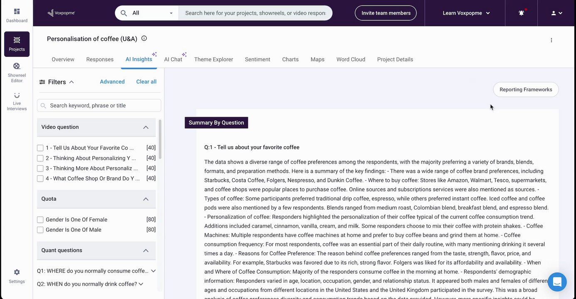This screenshot has width=576, height=299.
Task: Click the notifications bell icon
Action: [521, 13]
